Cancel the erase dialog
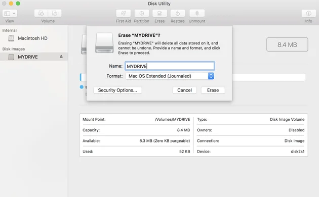319x197 pixels. coord(184,90)
